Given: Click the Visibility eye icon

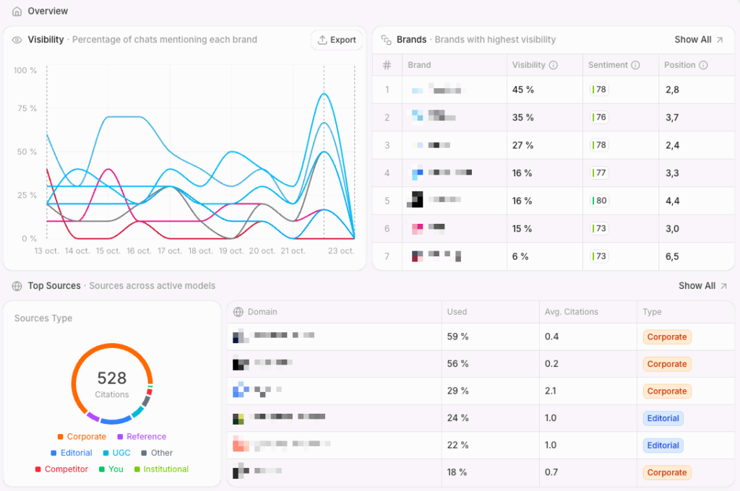Looking at the screenshot, I should click(17, 40).
